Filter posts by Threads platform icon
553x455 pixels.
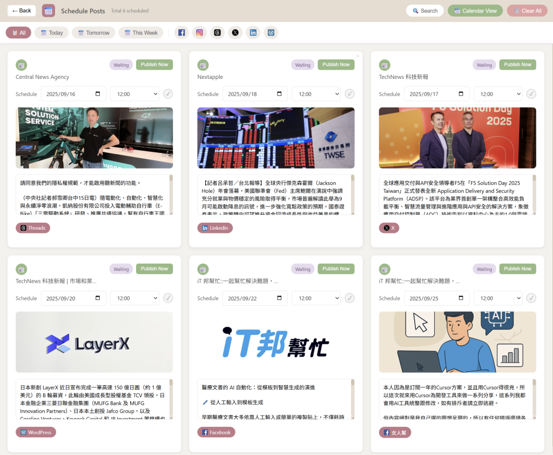pos(217,32)
